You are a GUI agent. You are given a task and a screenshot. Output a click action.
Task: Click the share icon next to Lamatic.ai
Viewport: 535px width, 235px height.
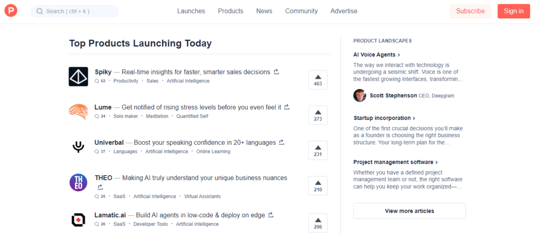tap(271, 215)
